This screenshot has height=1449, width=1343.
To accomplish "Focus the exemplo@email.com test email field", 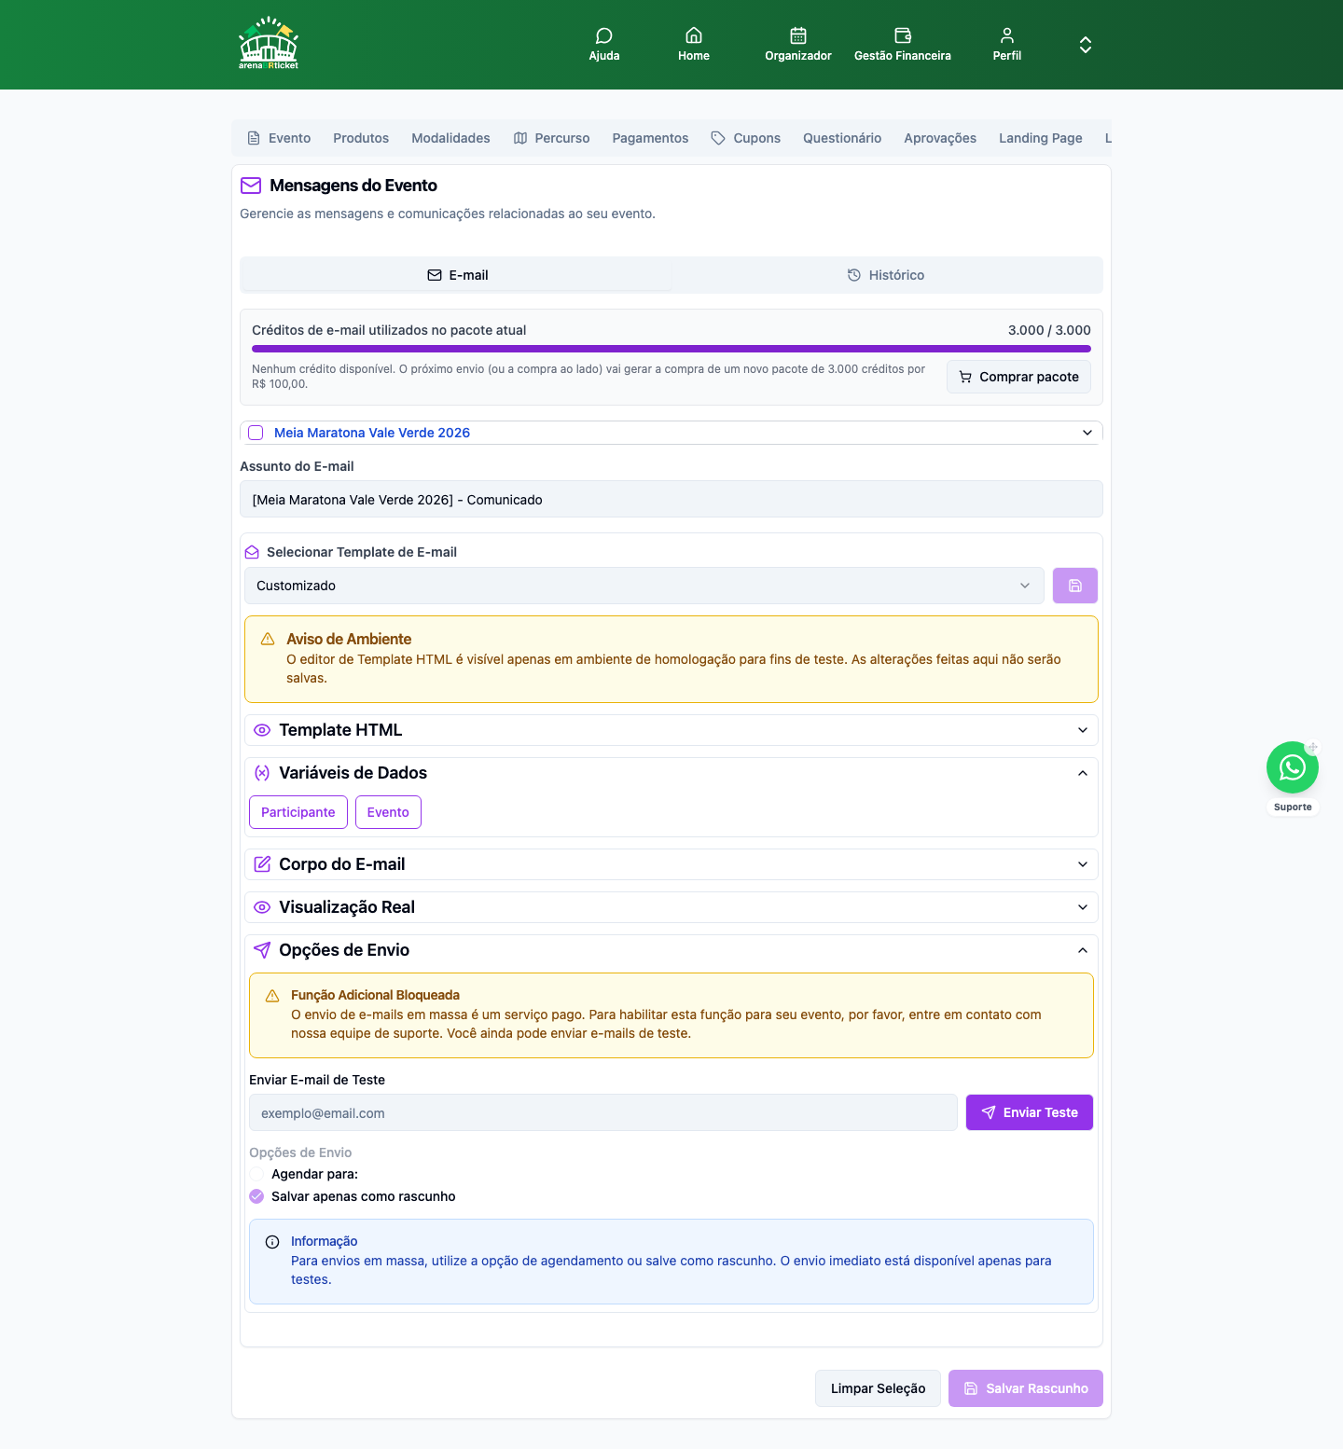I will click(x=603, y=1112).
